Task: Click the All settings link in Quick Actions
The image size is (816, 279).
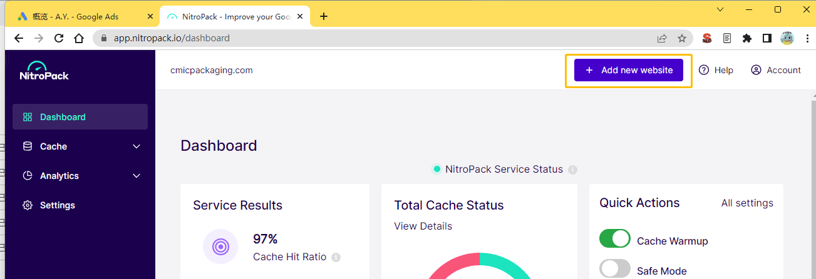Action: point(746,203)
